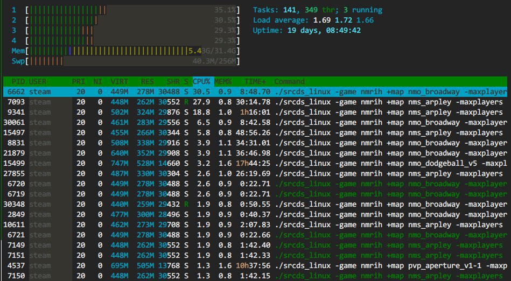Select the nmo_dodgeball_v5 process row
The height and width of the screenshot is (281, 511).
pyautogui.click(x=255, y=163)
